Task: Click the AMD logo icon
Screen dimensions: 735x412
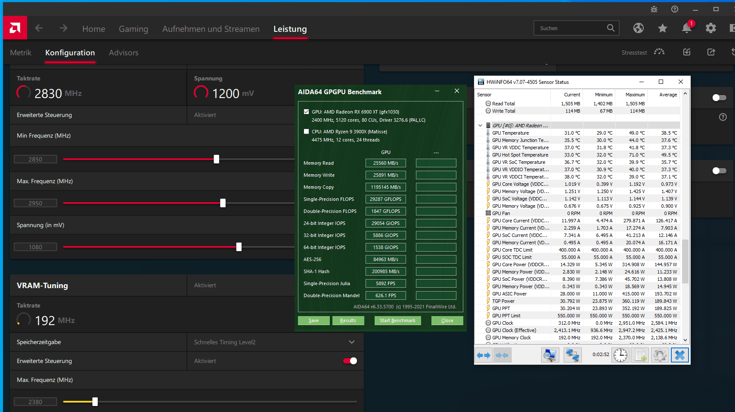Action: (x=15, y=28)
